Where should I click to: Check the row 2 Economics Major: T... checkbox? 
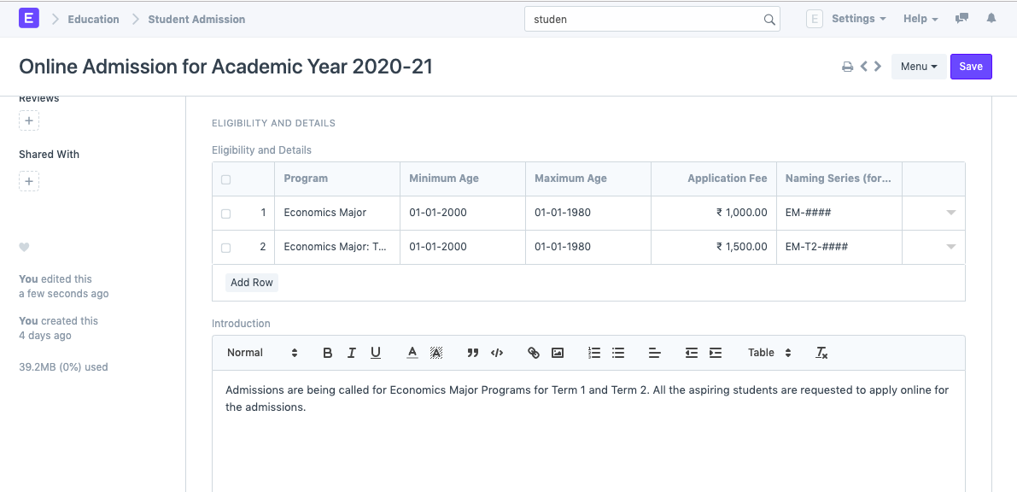coord(226,247)
